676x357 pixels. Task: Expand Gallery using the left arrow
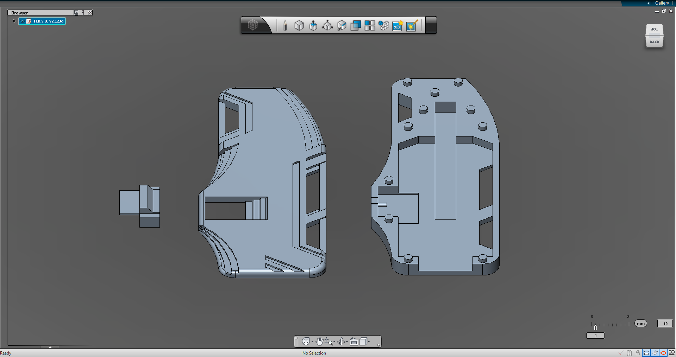(649, 3)
